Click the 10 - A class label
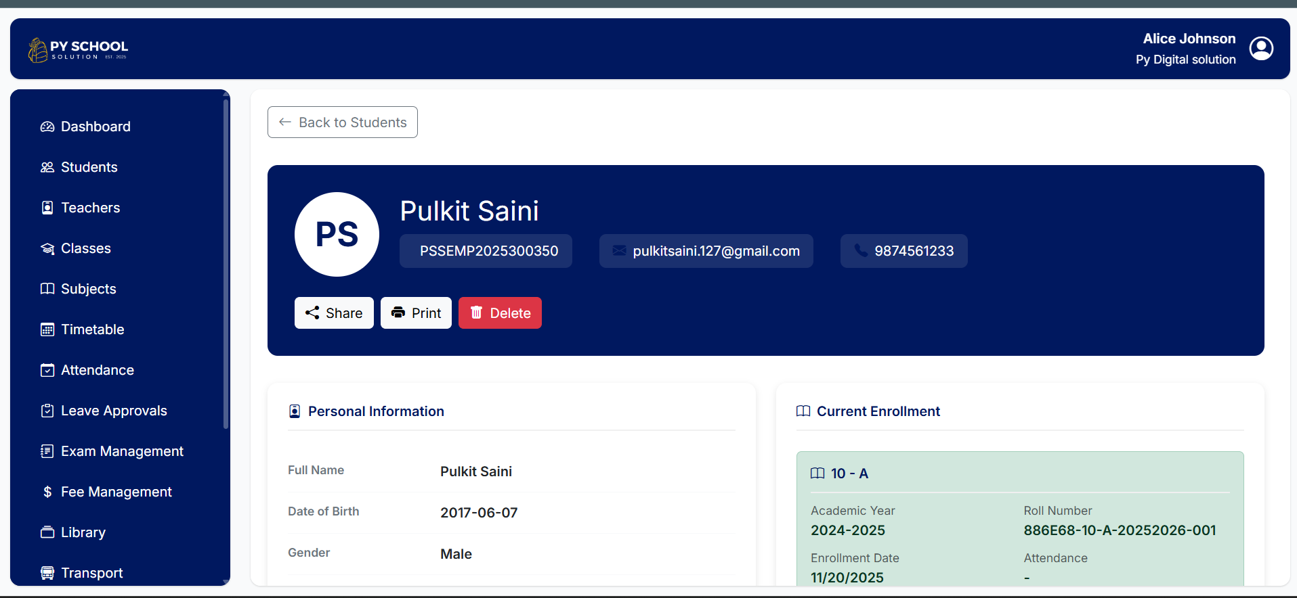 point(849,474)
